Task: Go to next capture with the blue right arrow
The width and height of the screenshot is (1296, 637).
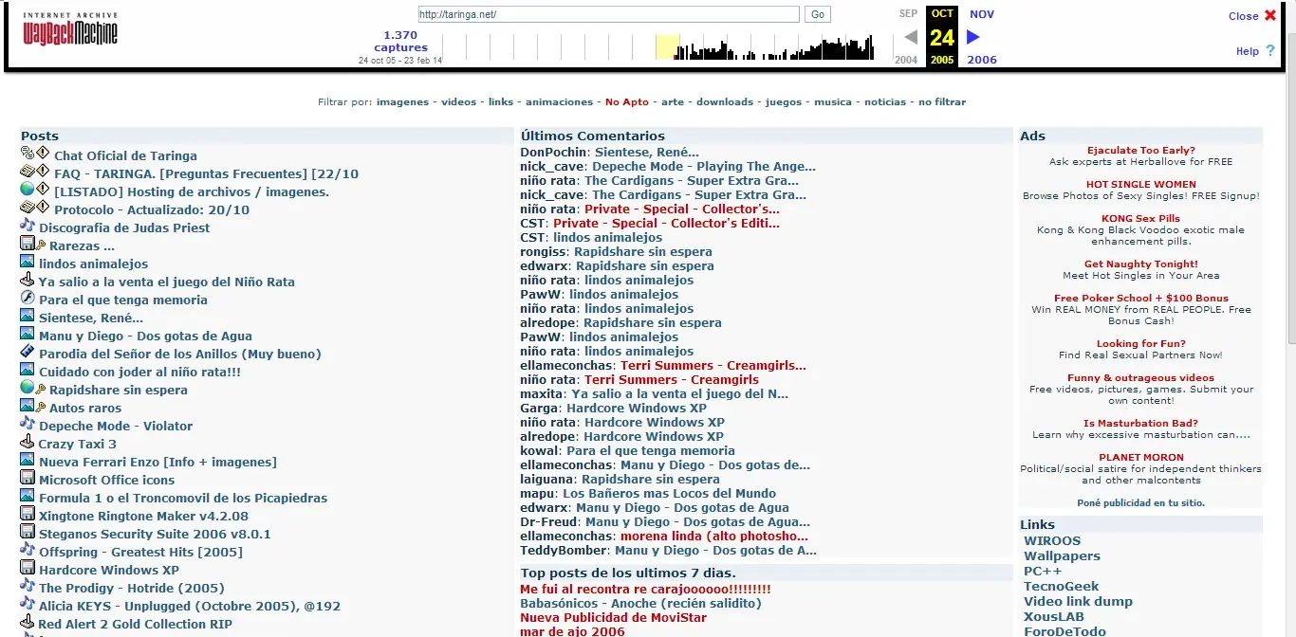Action: pyautogui.click(x=972, y=37)
